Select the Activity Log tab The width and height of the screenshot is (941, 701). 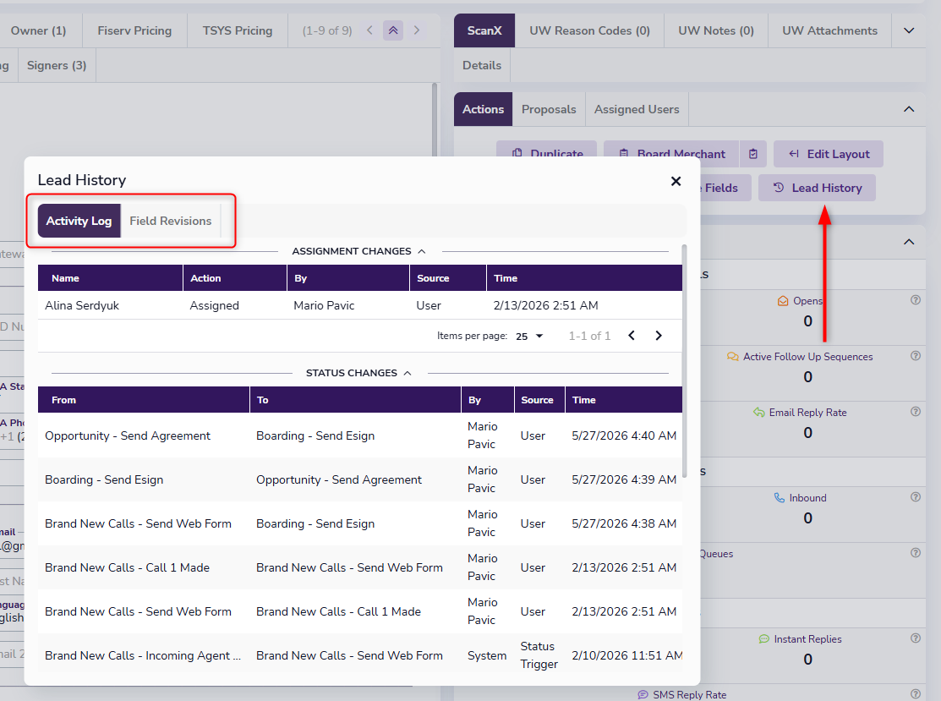point(79,221)
